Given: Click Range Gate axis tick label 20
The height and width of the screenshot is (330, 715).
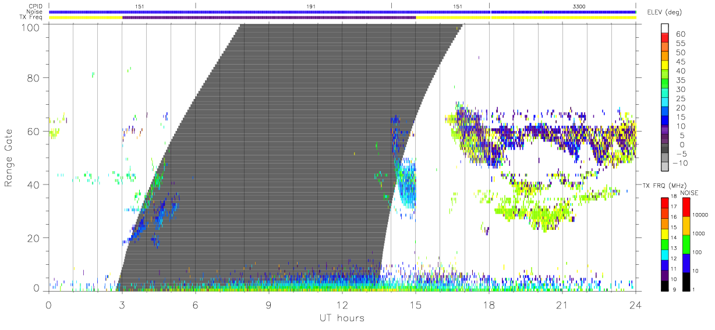Looking at the screenshot, I should tap(33, 239).
